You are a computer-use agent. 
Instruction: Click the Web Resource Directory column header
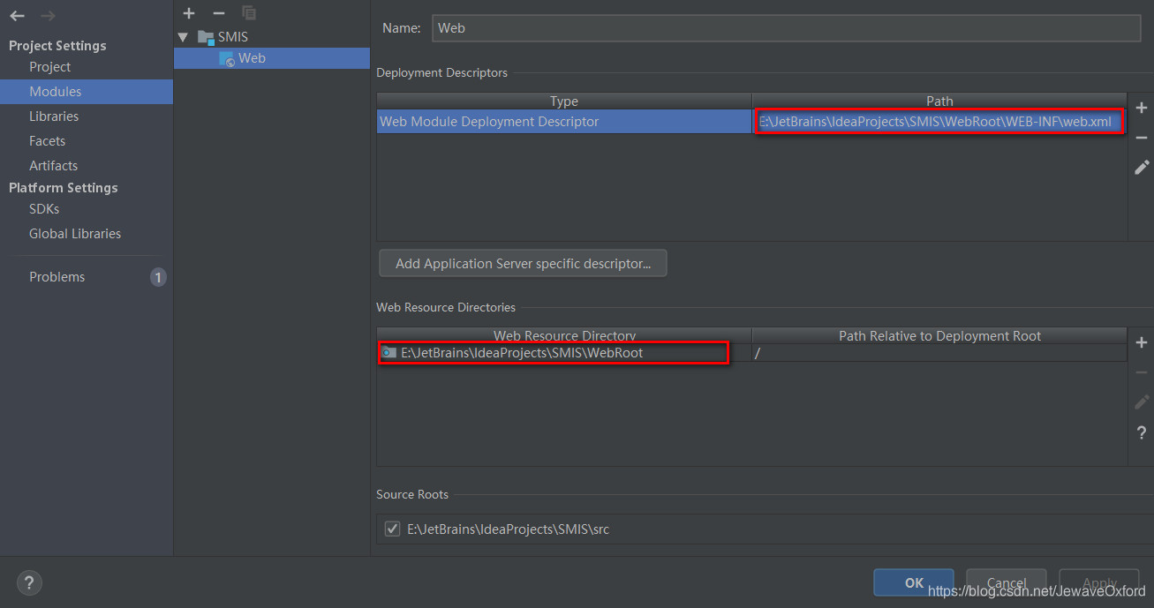(x=564, y=336)
